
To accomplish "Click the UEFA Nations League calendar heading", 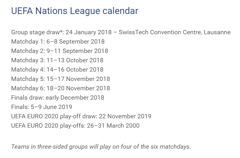I will (75, 11).
